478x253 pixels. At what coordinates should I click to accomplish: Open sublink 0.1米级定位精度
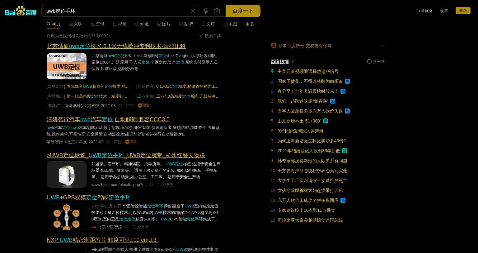(x=188, y=87)
